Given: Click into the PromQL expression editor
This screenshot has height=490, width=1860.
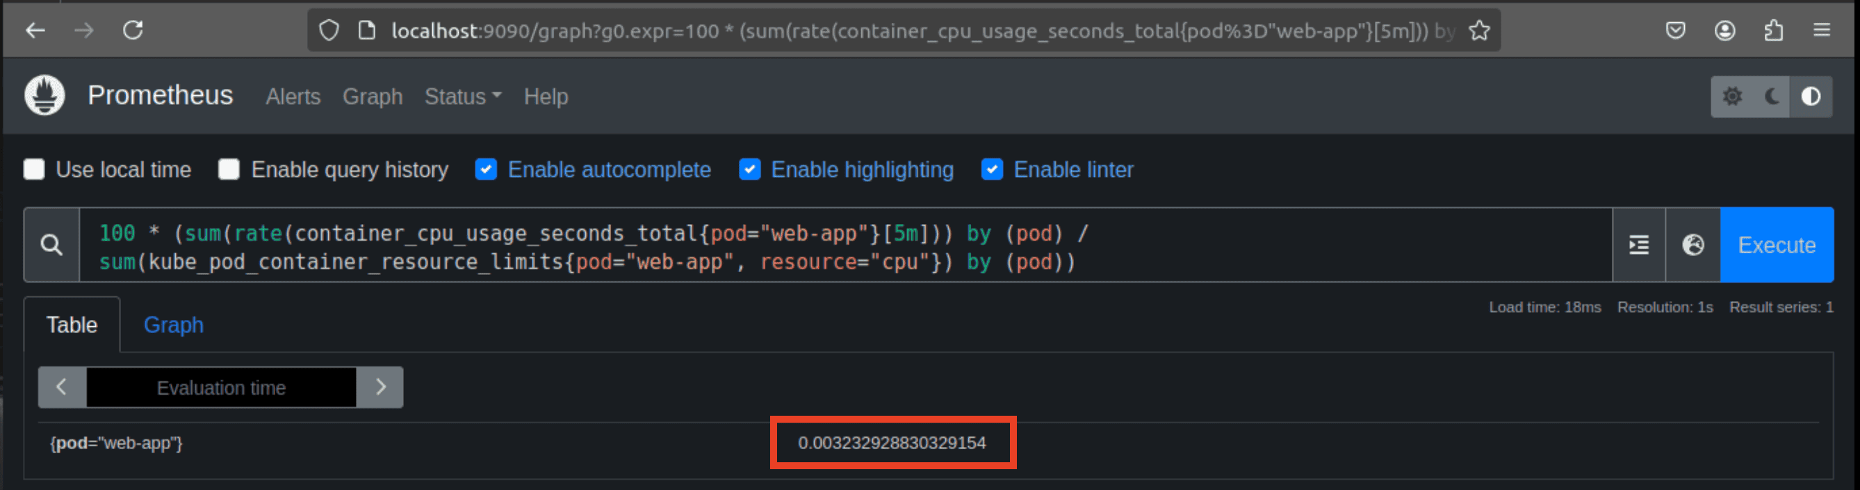Looking at the screenshot, I should pyautogui.click(x=845, y=245).
